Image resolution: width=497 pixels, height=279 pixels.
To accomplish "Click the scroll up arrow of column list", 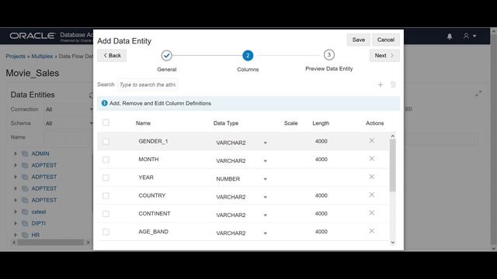I will tap(393, 136).
